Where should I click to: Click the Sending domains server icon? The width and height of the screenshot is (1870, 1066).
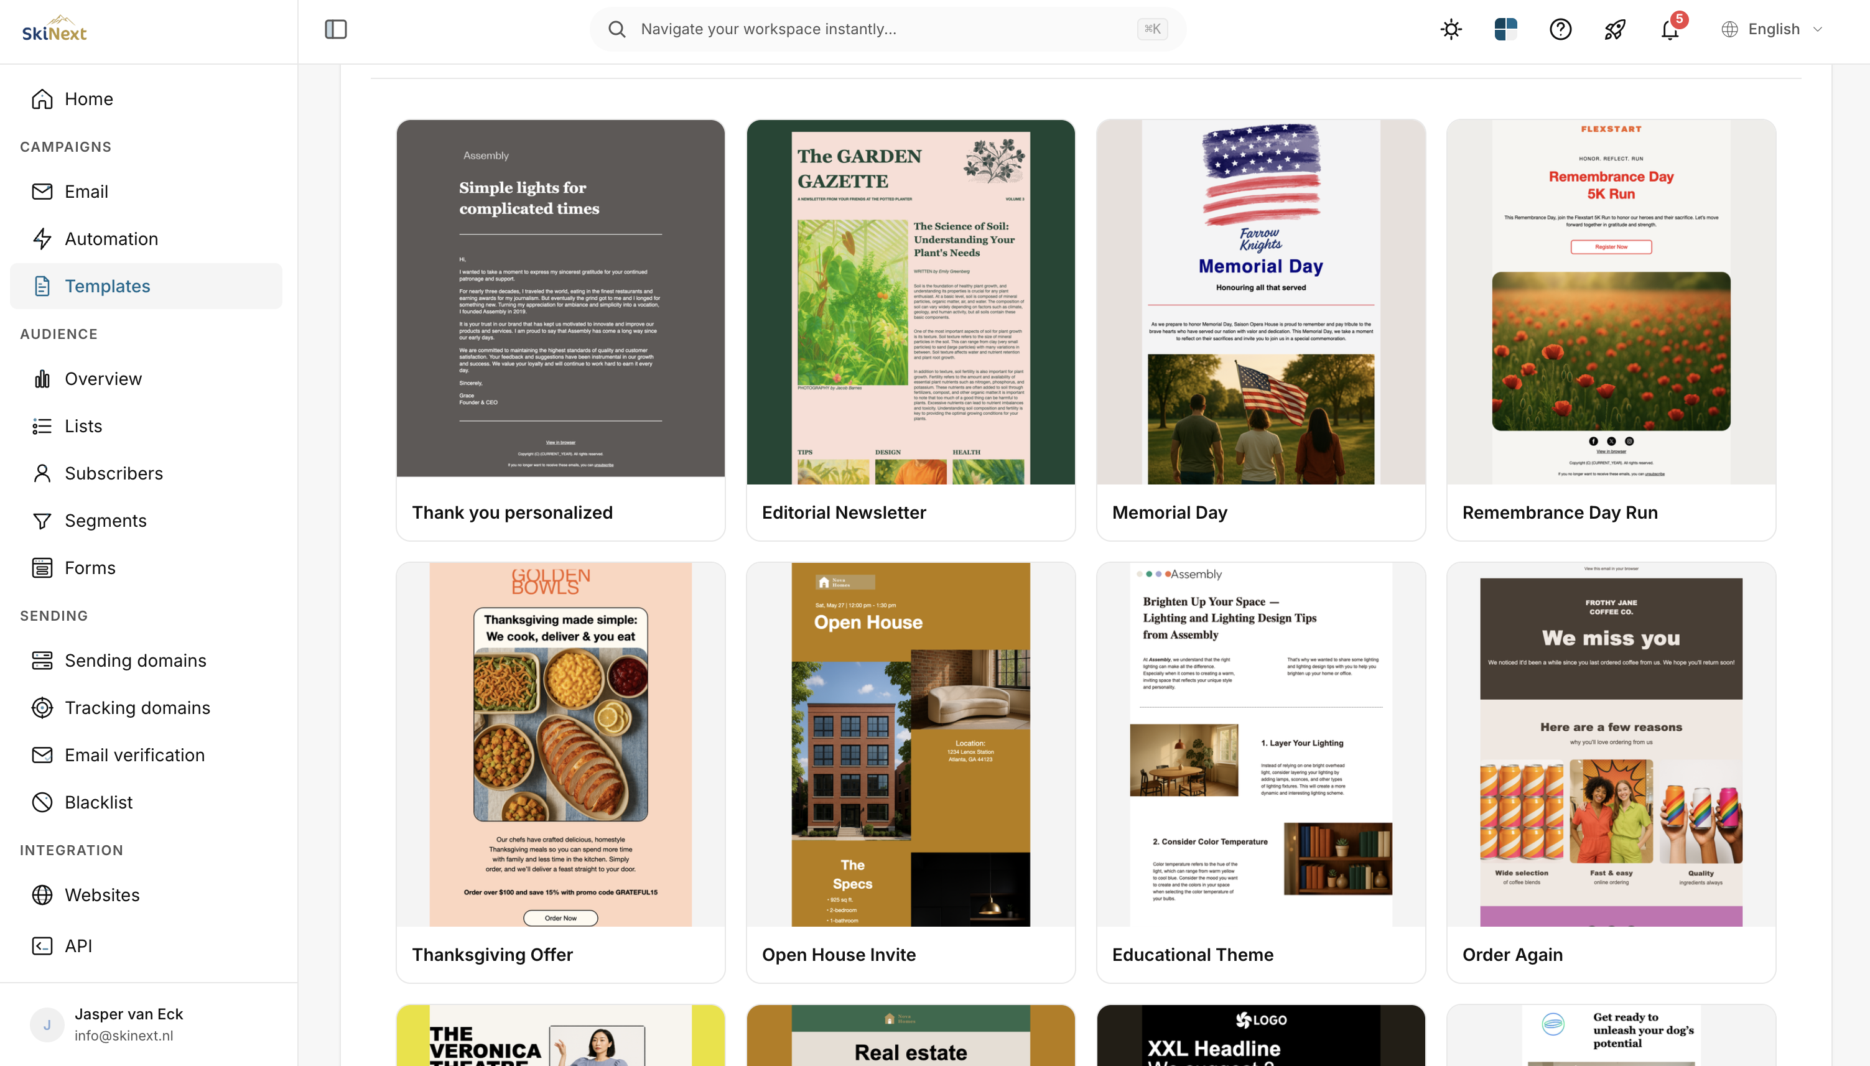point(42,660)
